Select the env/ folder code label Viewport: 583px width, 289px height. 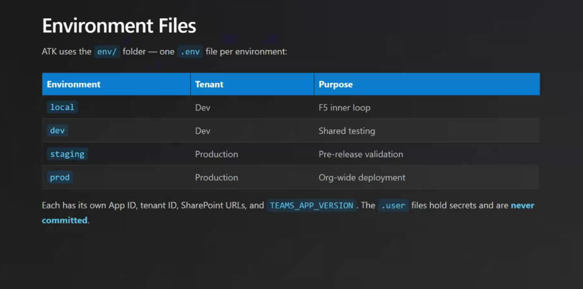coord(106,51)
